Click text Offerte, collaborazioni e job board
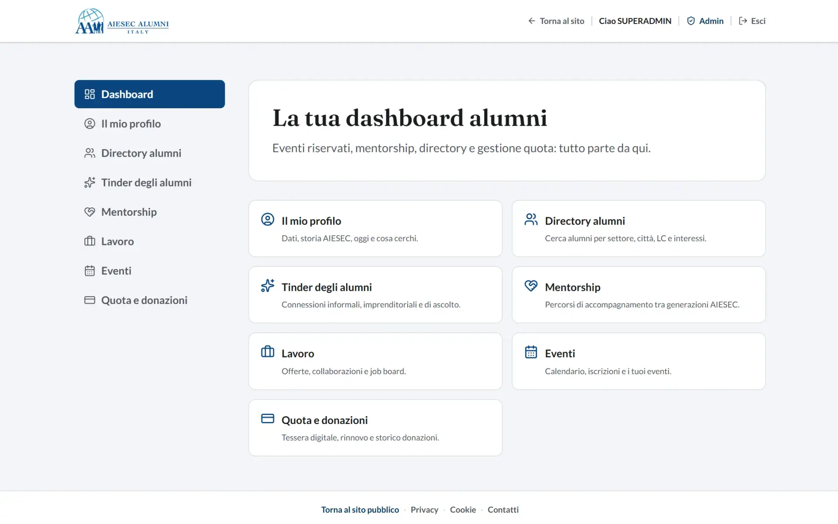Viewport: 838px width, 524px height. pyautogui.click(x=343, y=371)
